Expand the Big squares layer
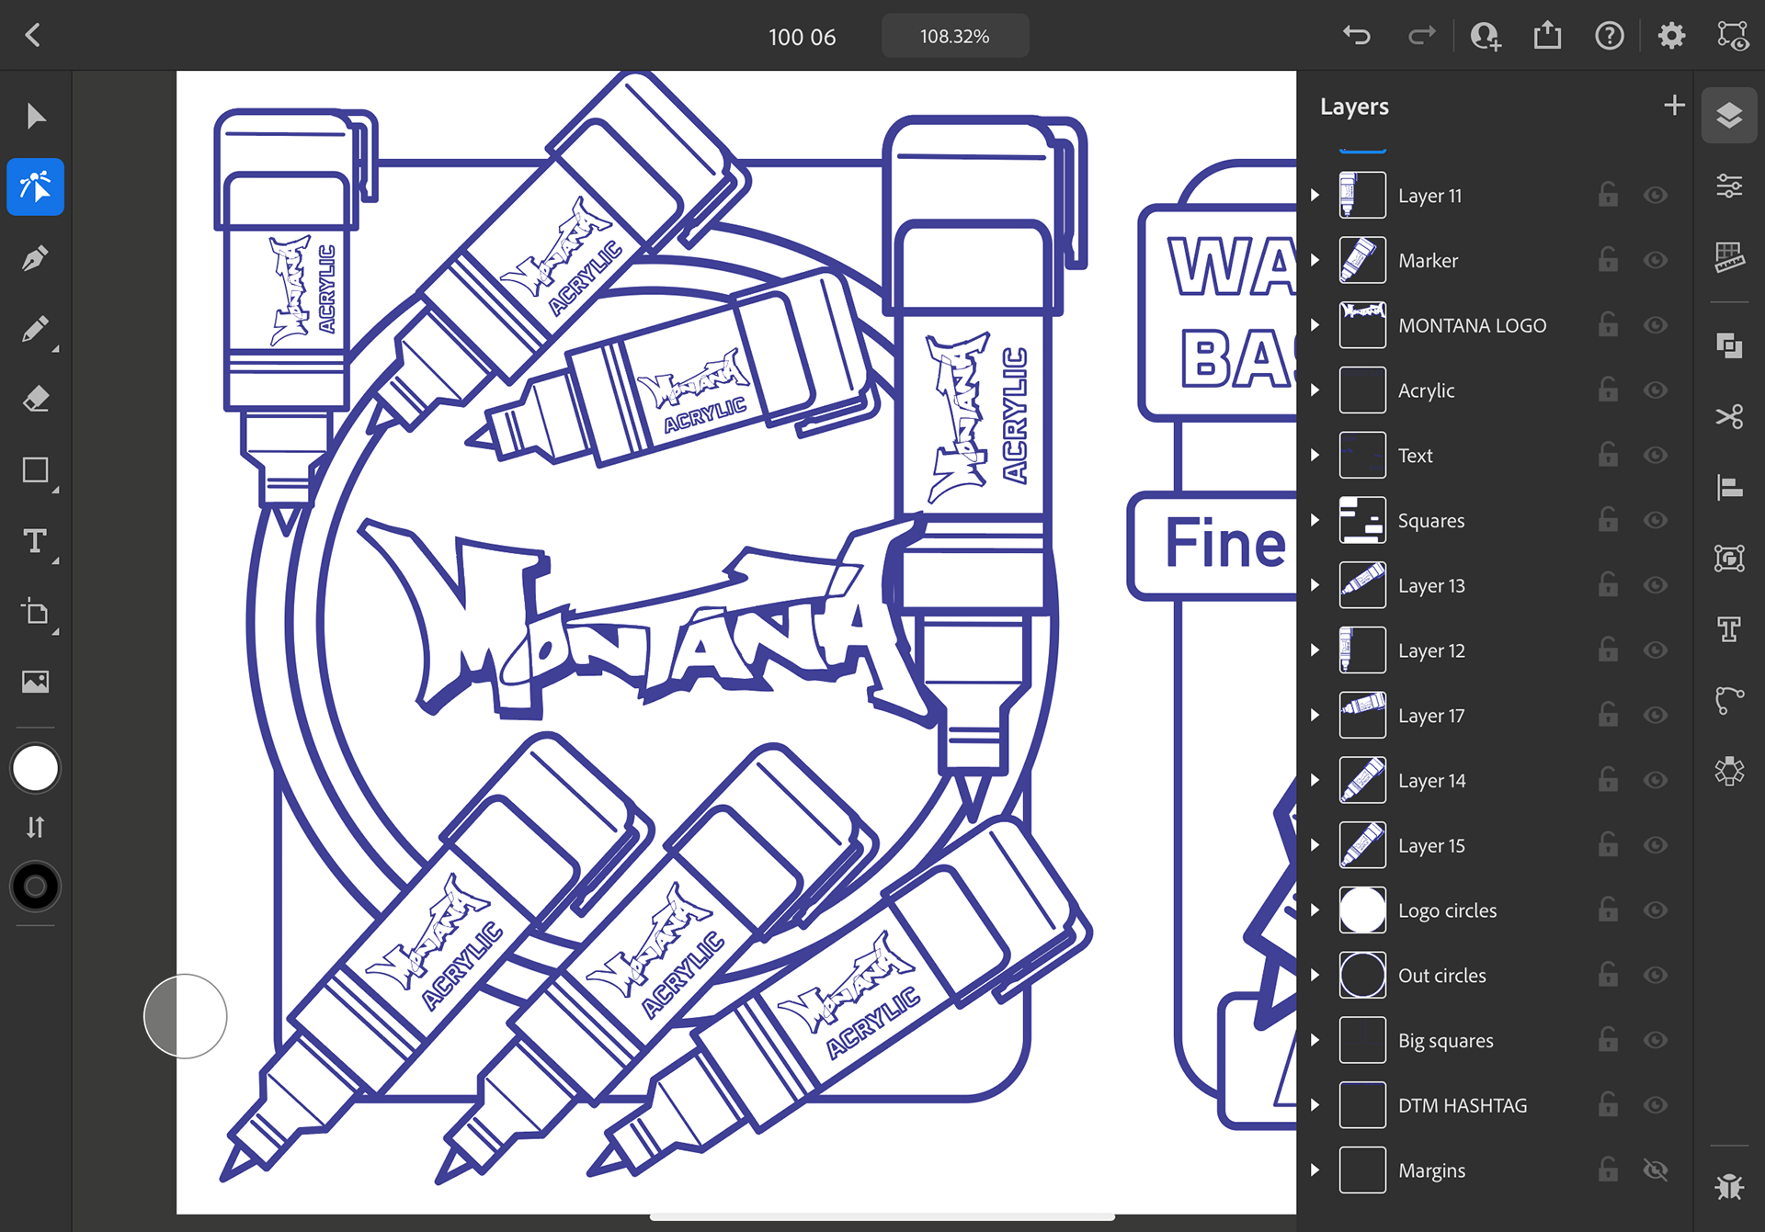The width and height of the screenshot is (1765, 1232). pyautogui.click(x=1315, y=1040)
